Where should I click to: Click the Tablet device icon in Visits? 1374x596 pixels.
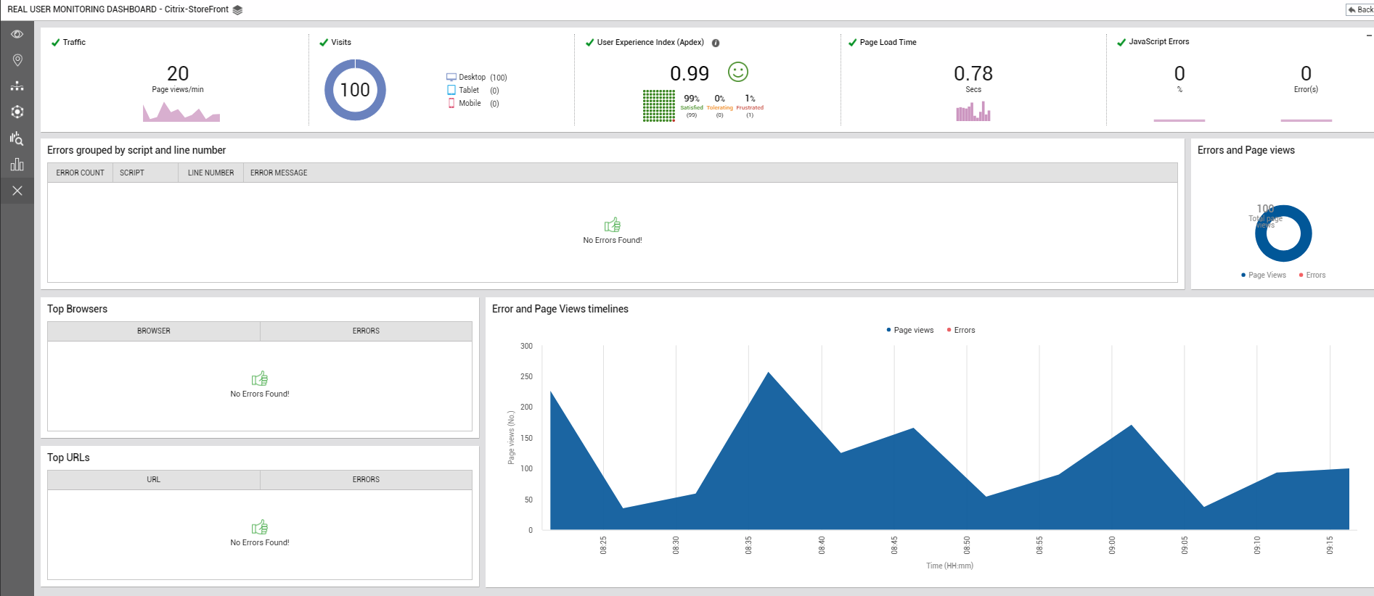451,90
